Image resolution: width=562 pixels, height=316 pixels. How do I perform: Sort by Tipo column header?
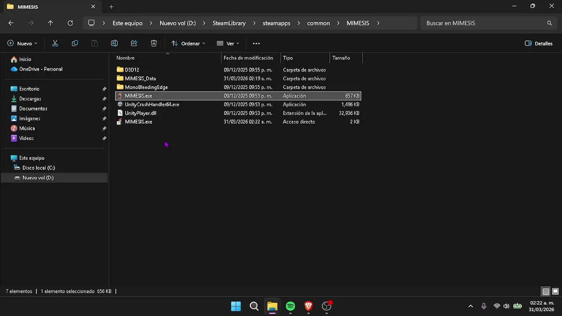(305, 58)
